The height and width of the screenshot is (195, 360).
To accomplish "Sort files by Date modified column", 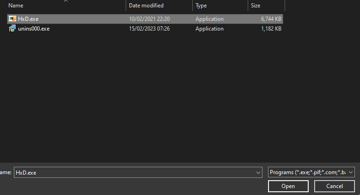I will [146, 6].
